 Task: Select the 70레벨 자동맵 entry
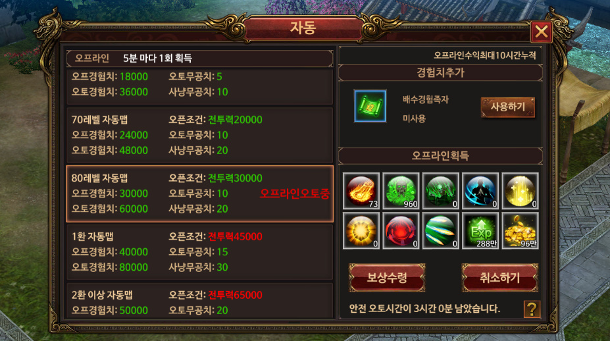pos(199,135)
